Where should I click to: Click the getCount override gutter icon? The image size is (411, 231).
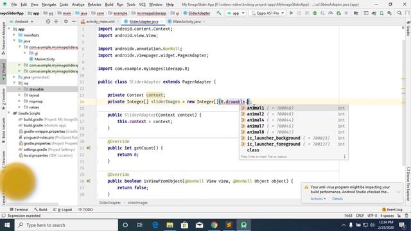pos(89,148)
